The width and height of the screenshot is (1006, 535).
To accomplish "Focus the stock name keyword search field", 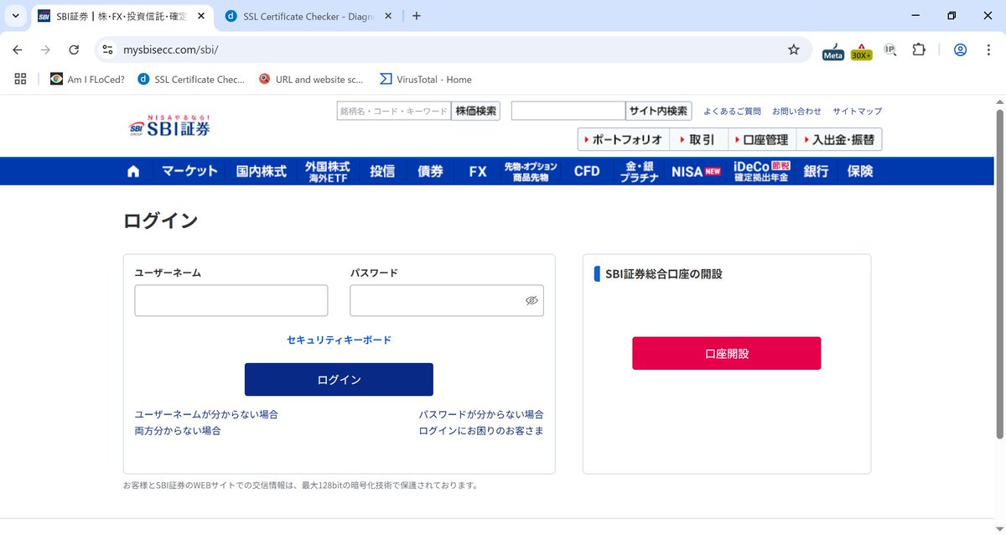I will (393, 111).
